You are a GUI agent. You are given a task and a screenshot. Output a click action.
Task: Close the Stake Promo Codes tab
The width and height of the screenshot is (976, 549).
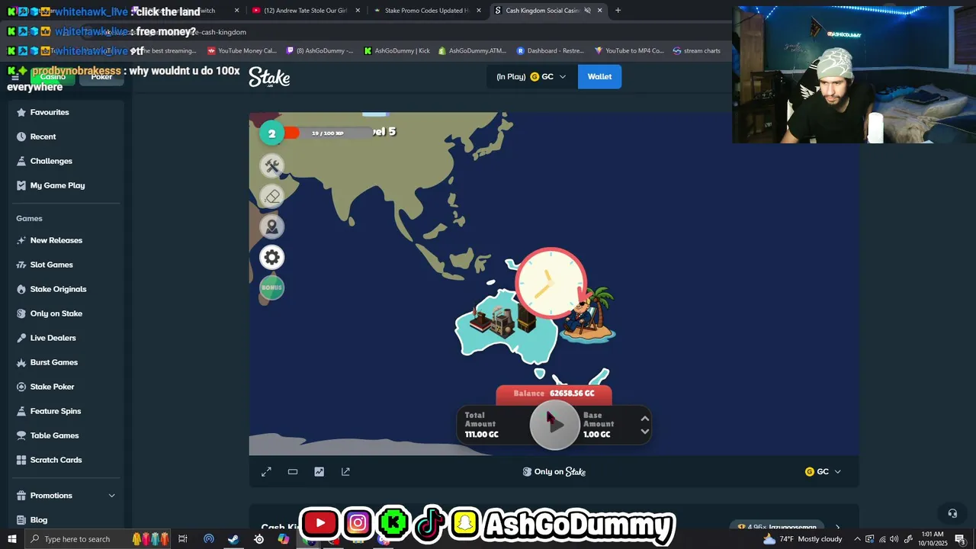(x=479, y=11)
